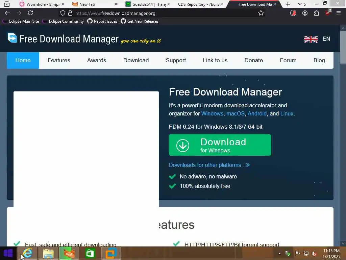Open Eclipse Main Site bookmark
The image size is (346, 260).
click(21, 21)
